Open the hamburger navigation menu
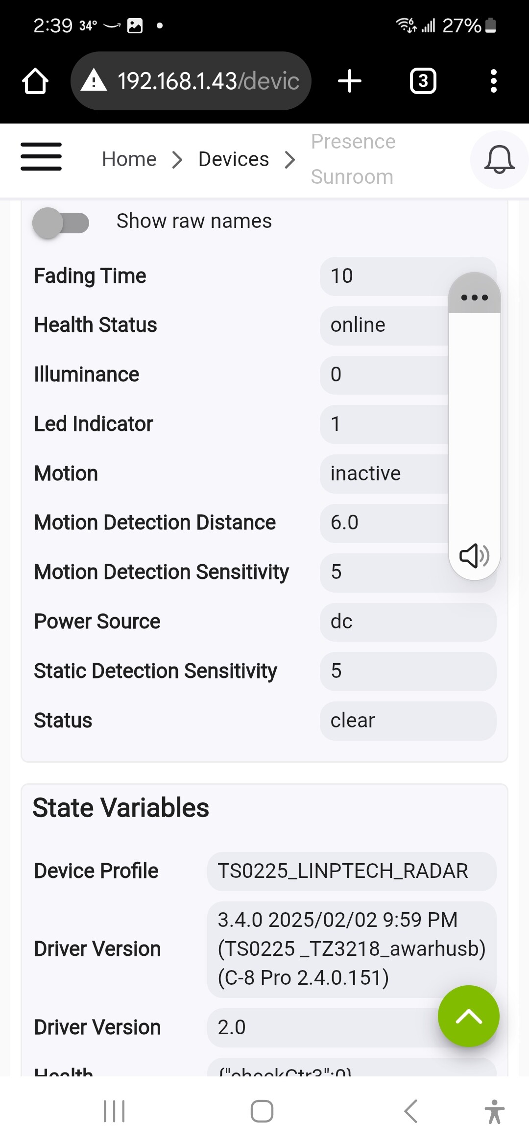Viewport: 529px width, 1147px height. [x=41, y=157]
